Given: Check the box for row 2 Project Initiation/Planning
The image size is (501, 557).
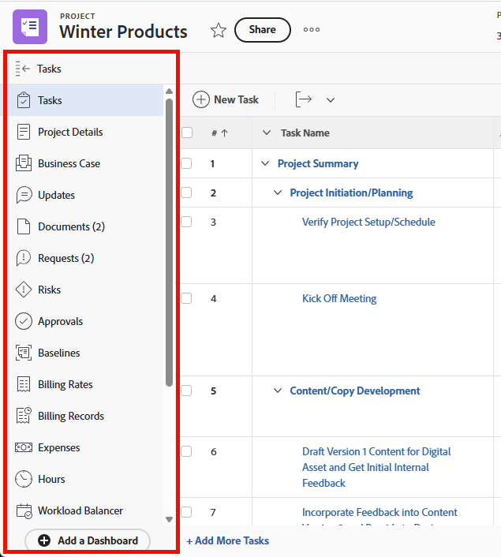Looking at the screenshot, I should tap(186, 193).
